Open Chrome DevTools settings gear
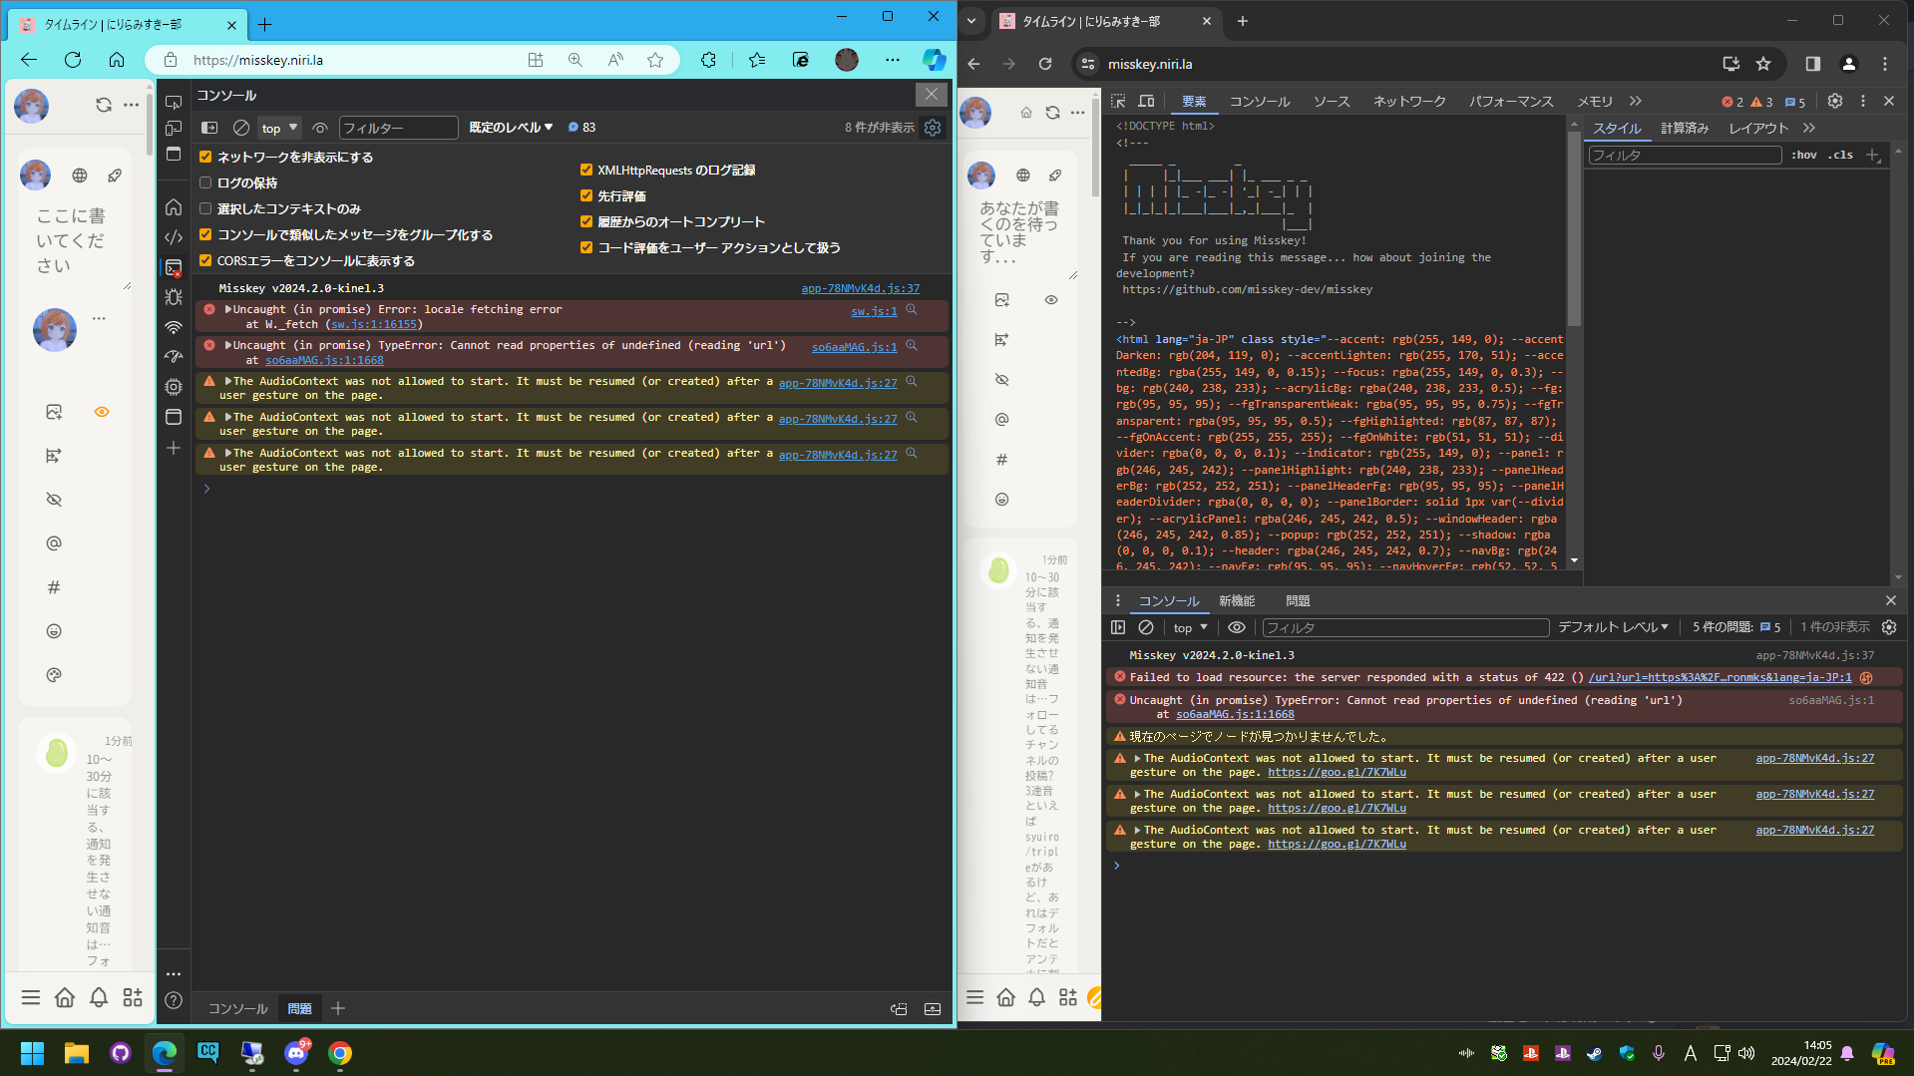1914x1076 pixels. pos(1835,101)
